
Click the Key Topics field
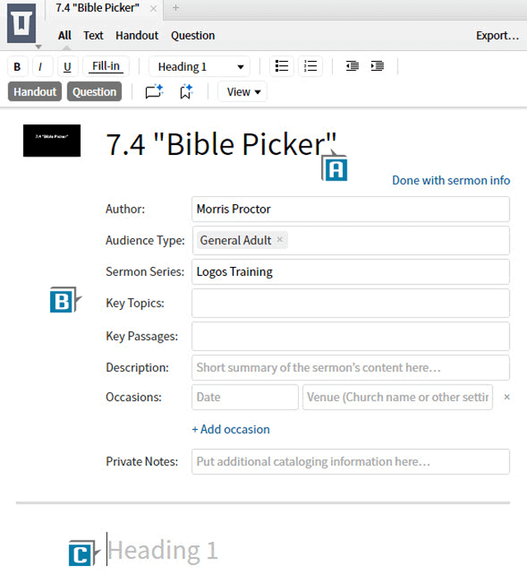click(350, 303)
